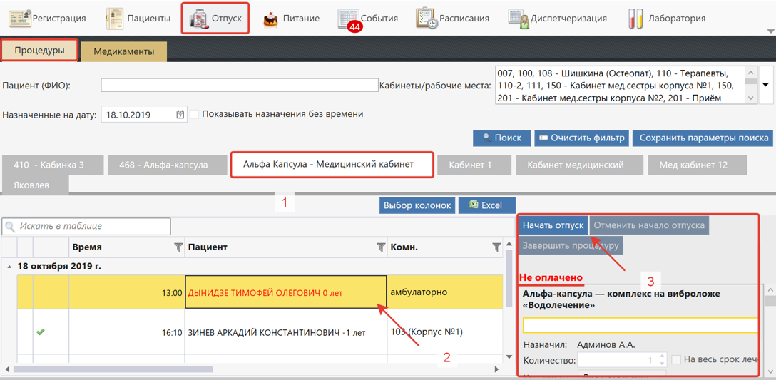This screenshot has width=776, height=380.
Task: Open Пациент column filter
Action: coord(380,247)
